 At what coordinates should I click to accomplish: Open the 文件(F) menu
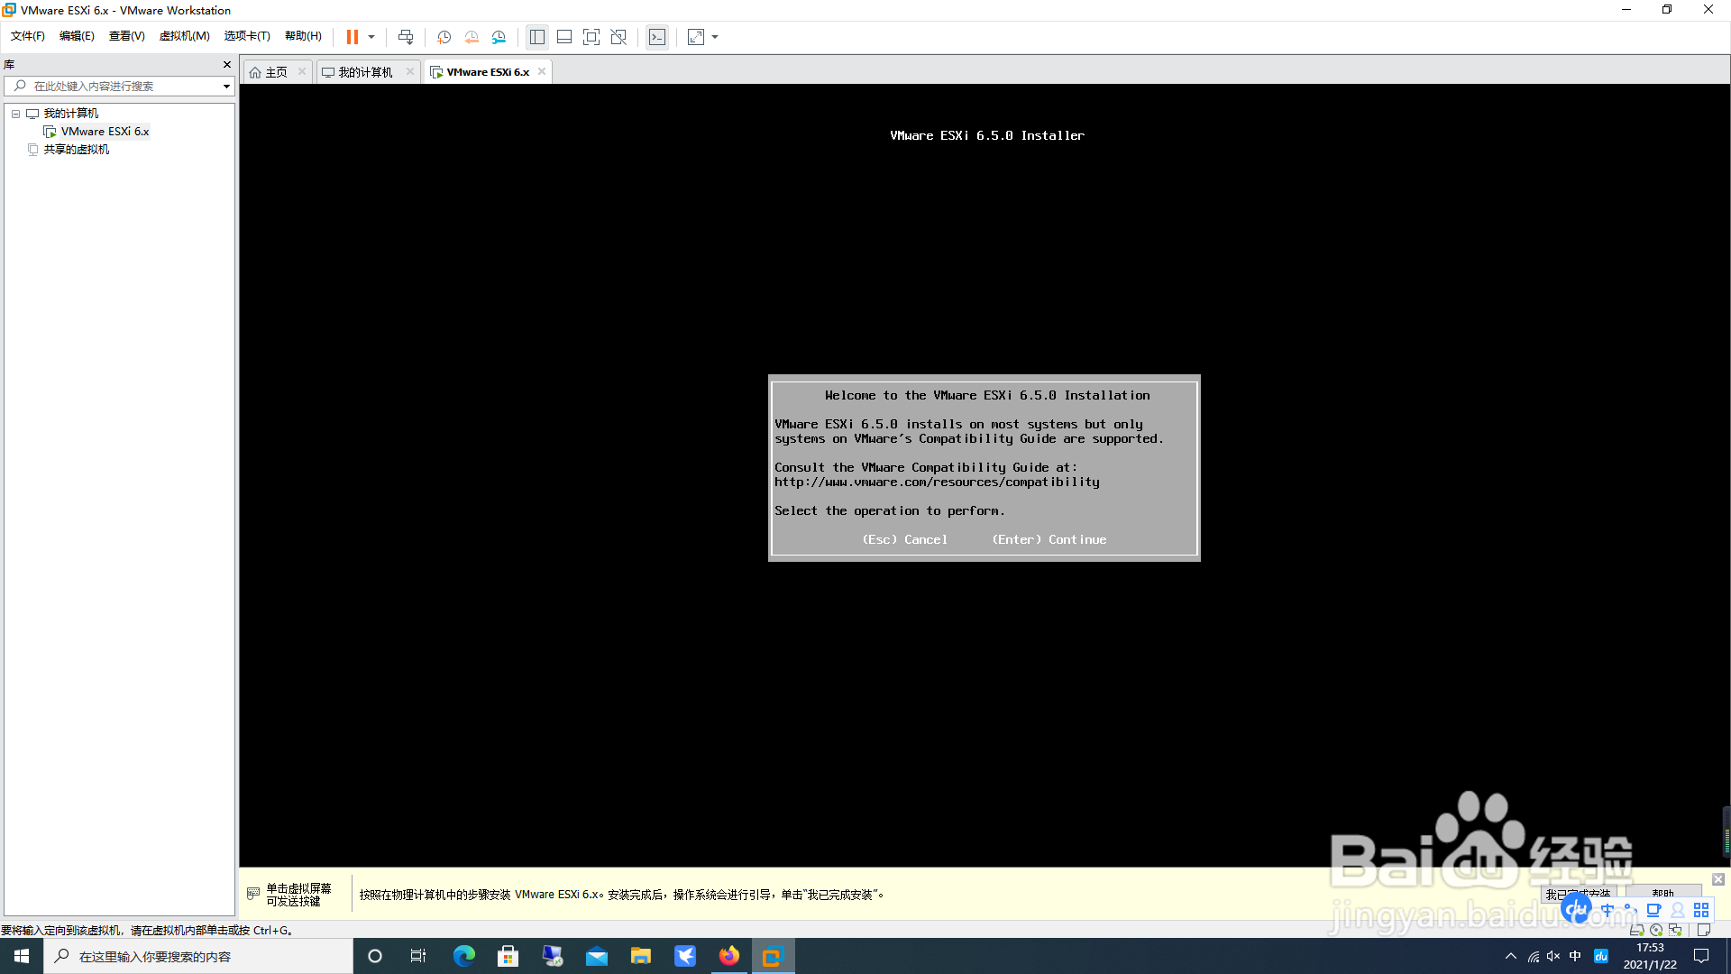[x=28, y=36]
